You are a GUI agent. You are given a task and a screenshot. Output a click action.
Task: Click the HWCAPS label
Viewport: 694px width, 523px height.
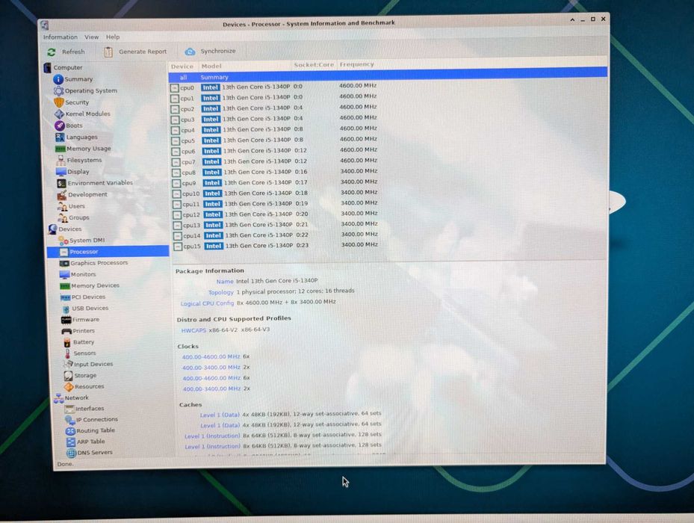pos(193,330)
